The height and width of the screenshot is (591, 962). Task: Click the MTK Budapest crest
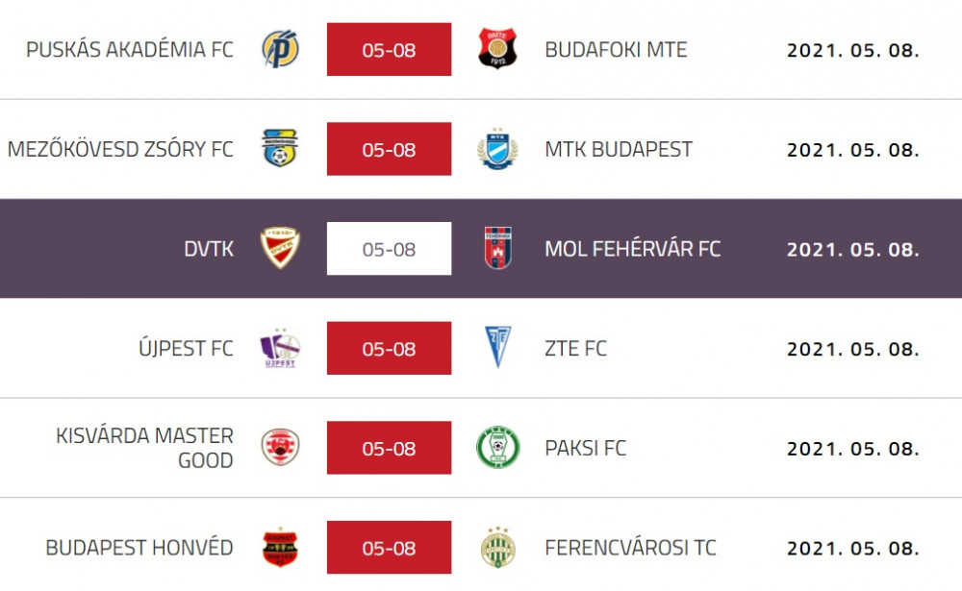pos(497,148)
